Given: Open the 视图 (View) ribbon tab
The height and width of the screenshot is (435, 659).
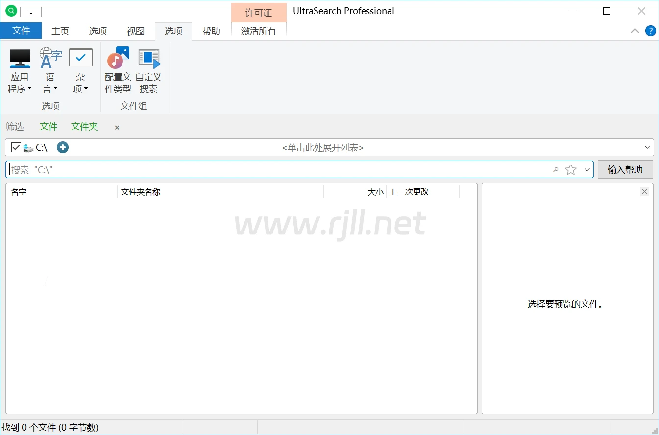Looking at the screenshot, I should tap(136, 31).
